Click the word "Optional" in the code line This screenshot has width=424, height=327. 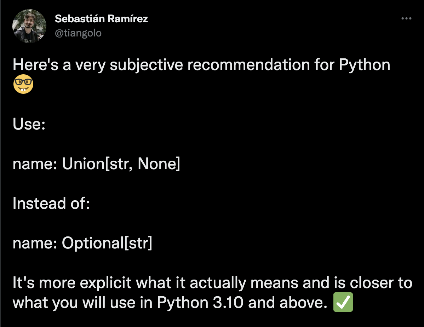(93, 243)
